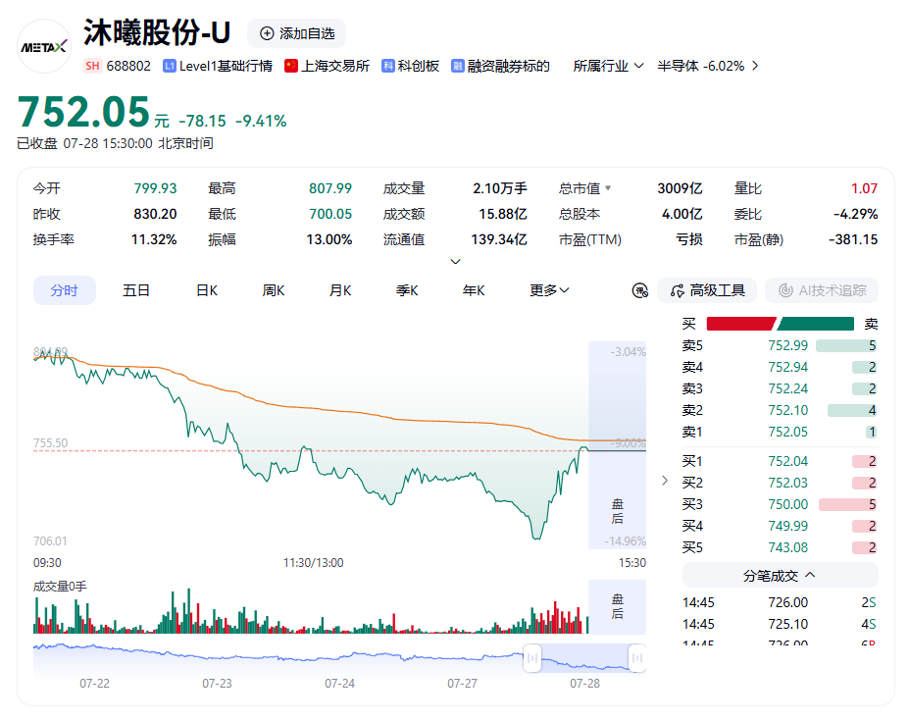This screenshot has height=719, width=909.
Task: Click the red buy ratio bar
Action: (741, 324)
